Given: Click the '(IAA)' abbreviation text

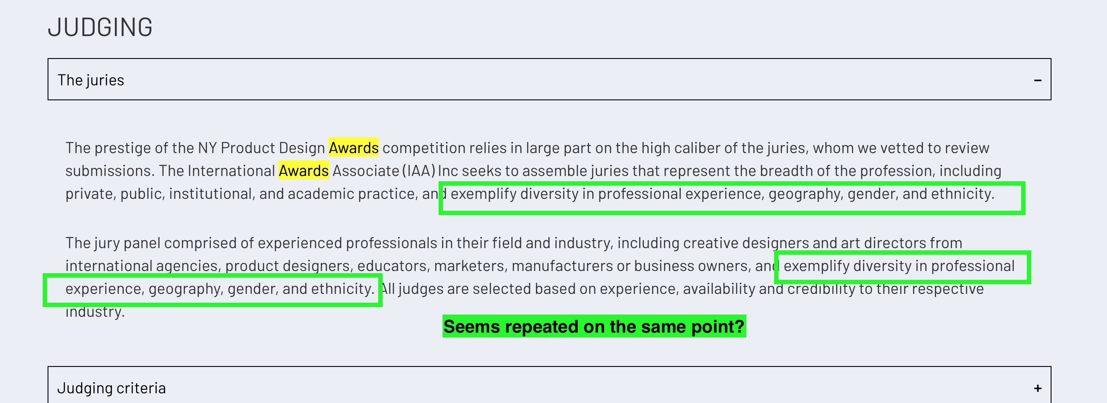Looking at the screenshot, I should pyautogui.click(x=418, y=171).
